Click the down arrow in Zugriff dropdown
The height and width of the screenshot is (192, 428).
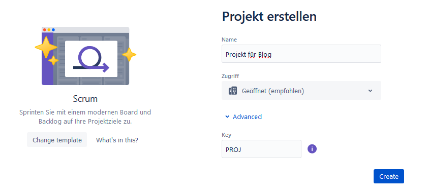[370, 91]
